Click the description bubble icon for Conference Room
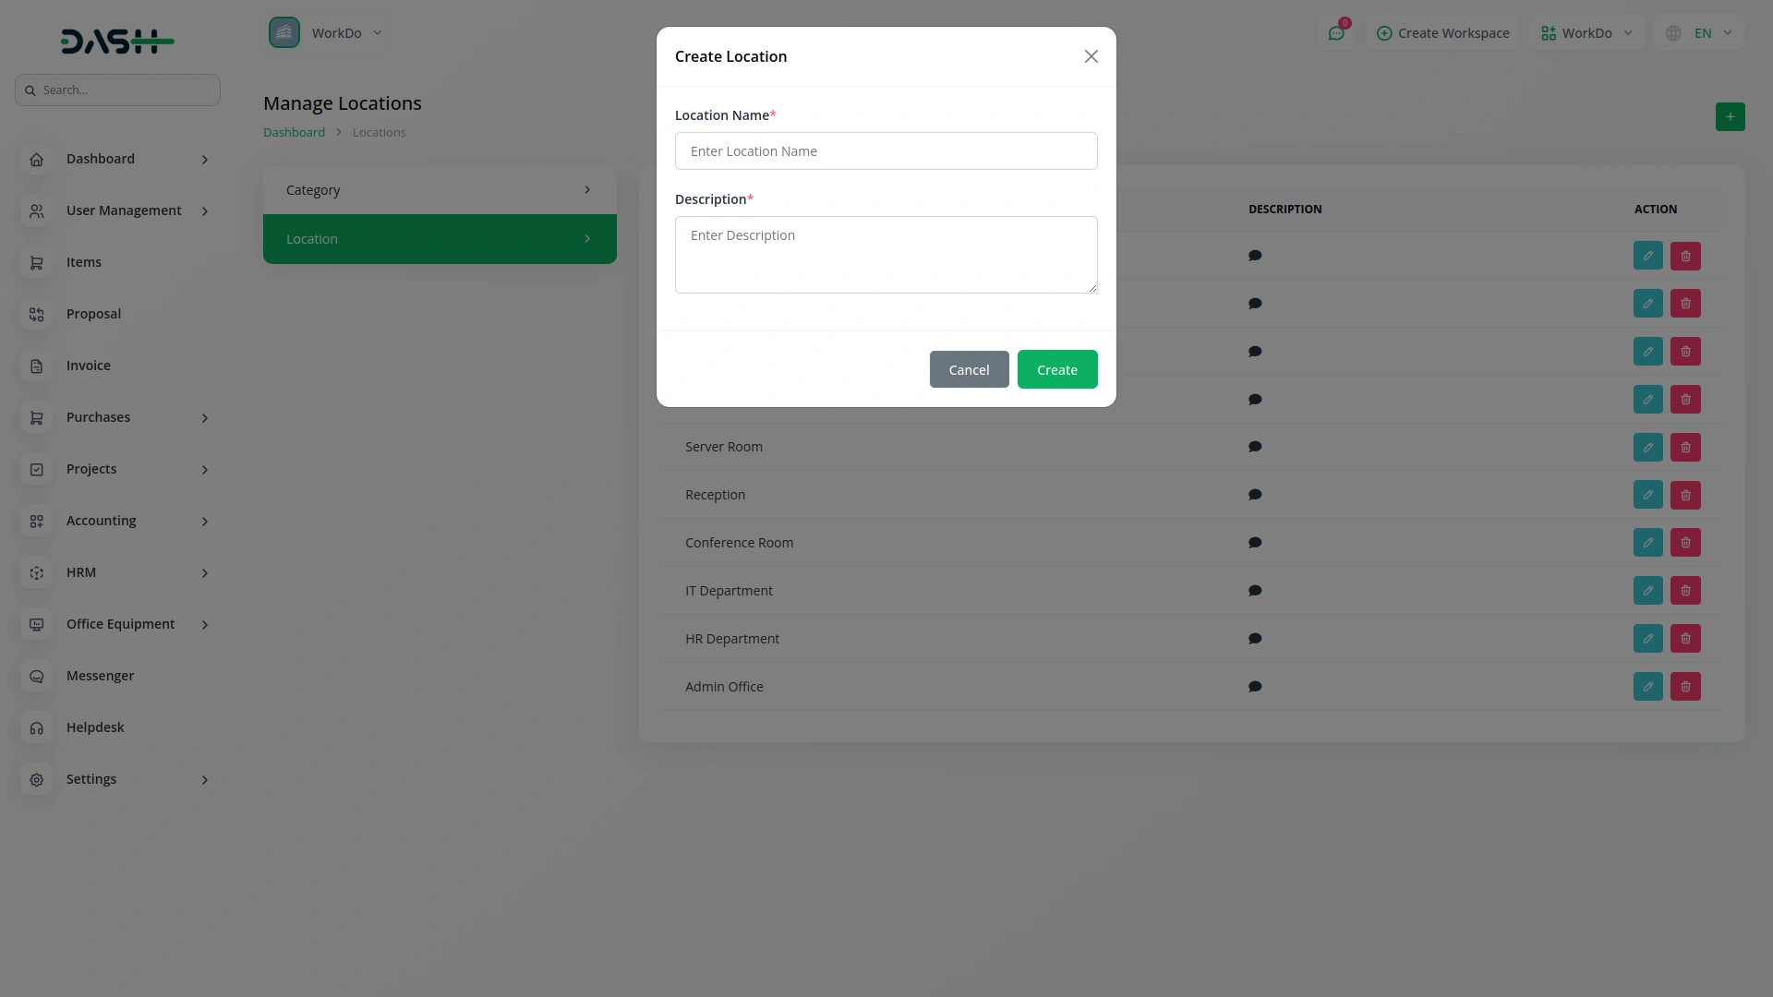The width and height of the screenshot is (1773, 997). pos(1255,543)
